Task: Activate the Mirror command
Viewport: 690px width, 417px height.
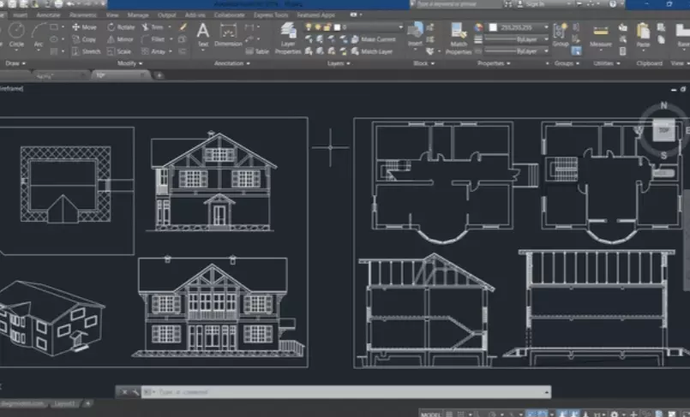Action: tap(120, 39)
